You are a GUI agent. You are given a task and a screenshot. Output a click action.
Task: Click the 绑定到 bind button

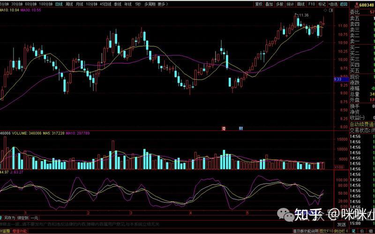23,218
